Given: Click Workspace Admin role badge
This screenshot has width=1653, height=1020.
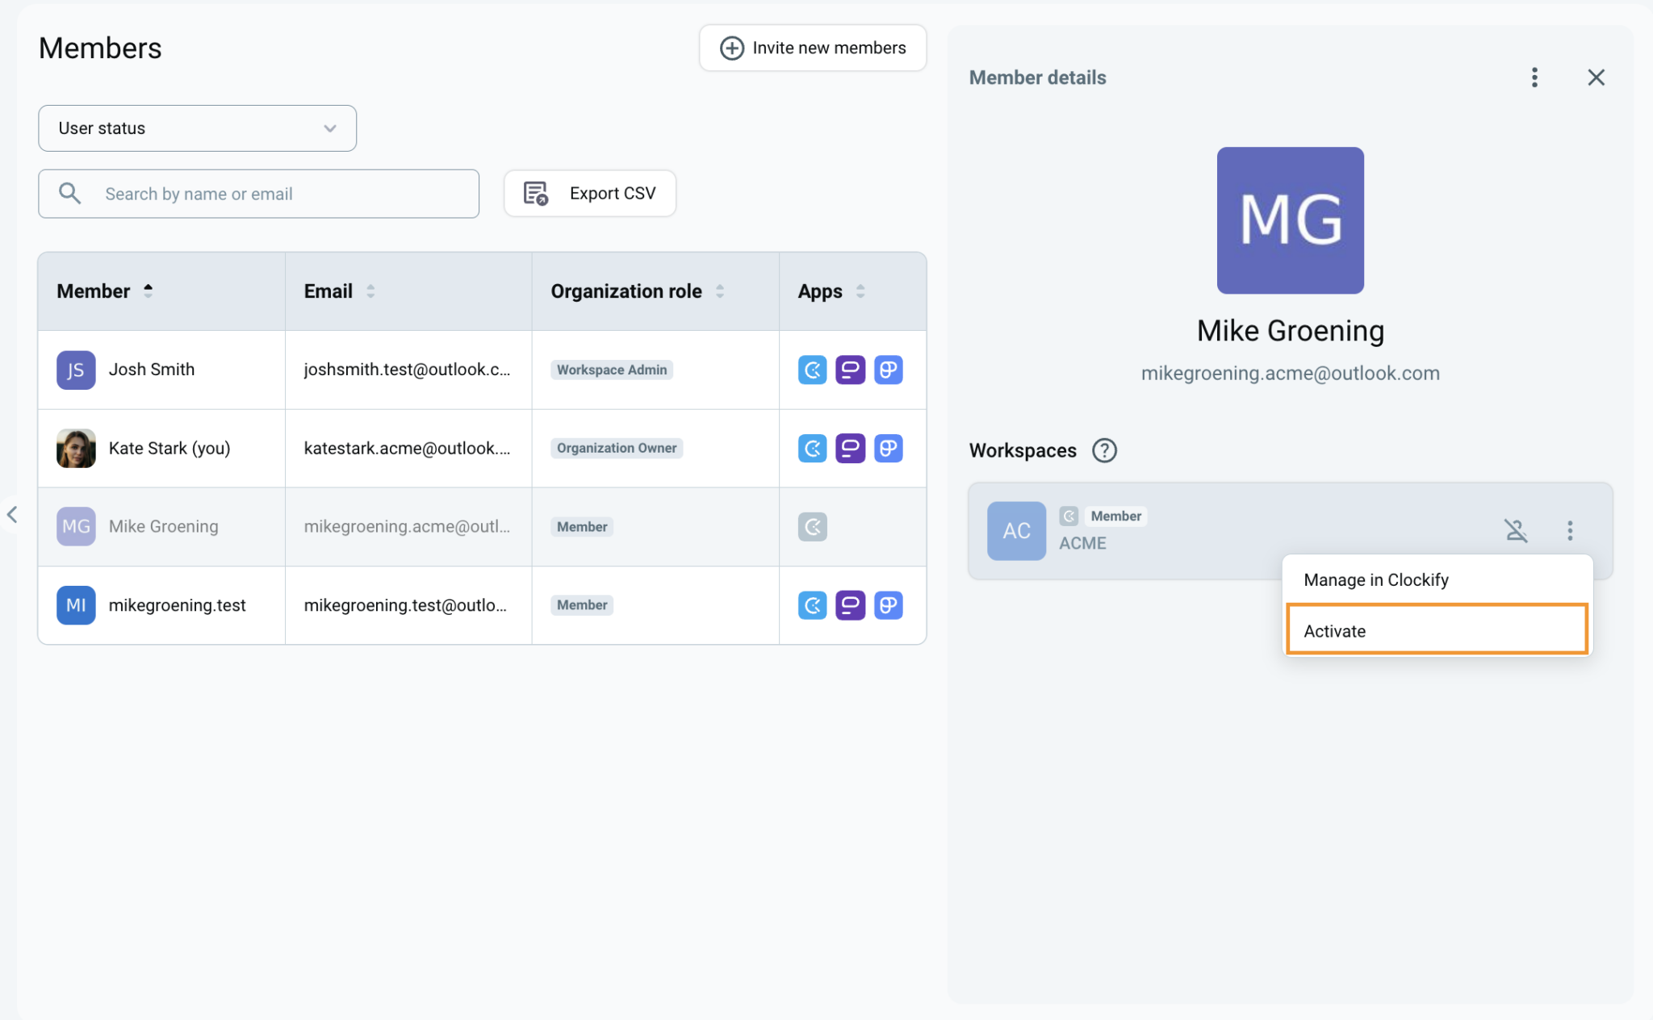Looking at the screenshot, I should point(612,370).
